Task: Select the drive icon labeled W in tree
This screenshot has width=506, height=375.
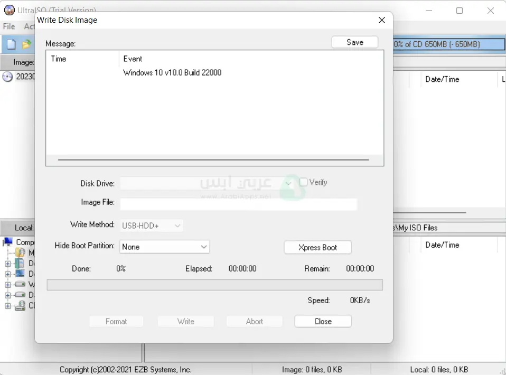Action: (20, 284)
